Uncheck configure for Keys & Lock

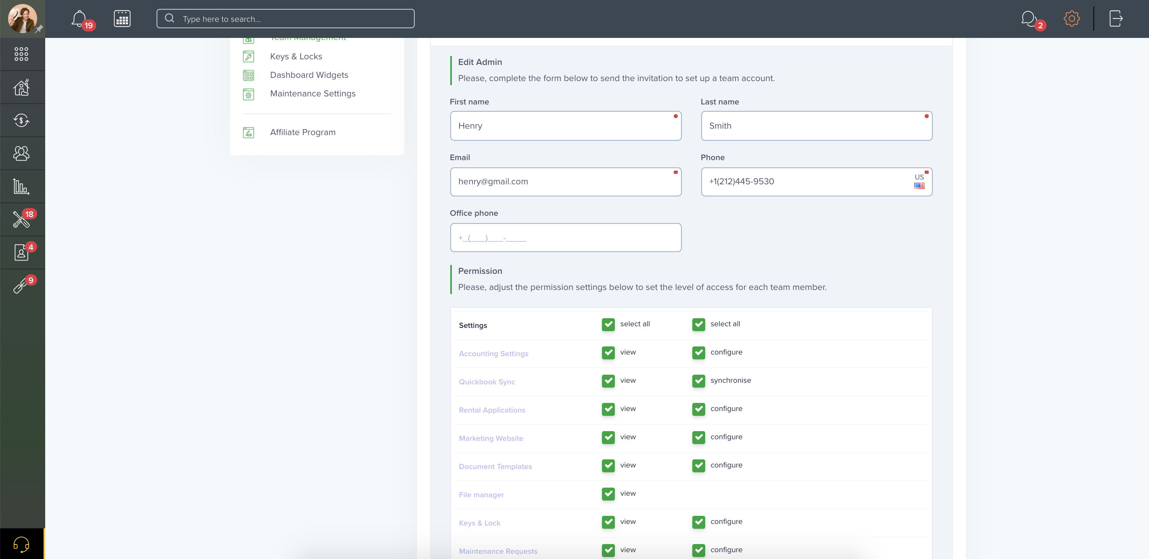[698, 522]
